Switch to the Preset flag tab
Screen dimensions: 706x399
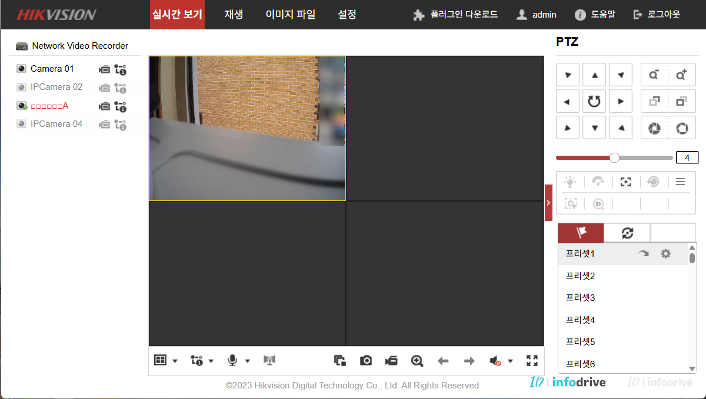pos(581,233)
